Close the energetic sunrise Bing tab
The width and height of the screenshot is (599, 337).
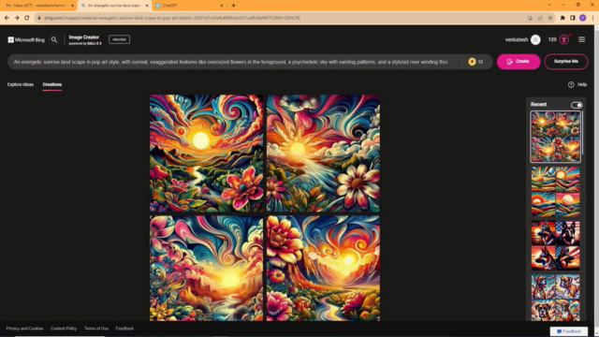[147, 6]
